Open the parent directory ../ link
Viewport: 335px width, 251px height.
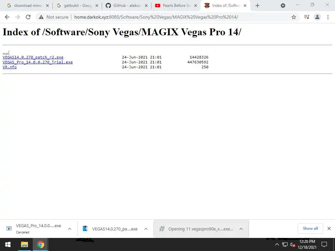click(x=6, y=52)
